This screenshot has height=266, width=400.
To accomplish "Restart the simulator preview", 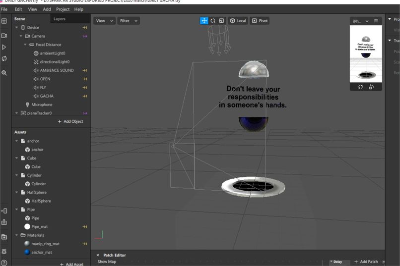I will pyautogui.click(x=360, y=87).
